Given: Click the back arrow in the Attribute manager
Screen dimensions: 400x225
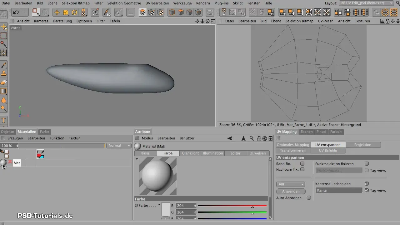Looking at the screenshot, I should pyautogui.click(x=230, y=138).
